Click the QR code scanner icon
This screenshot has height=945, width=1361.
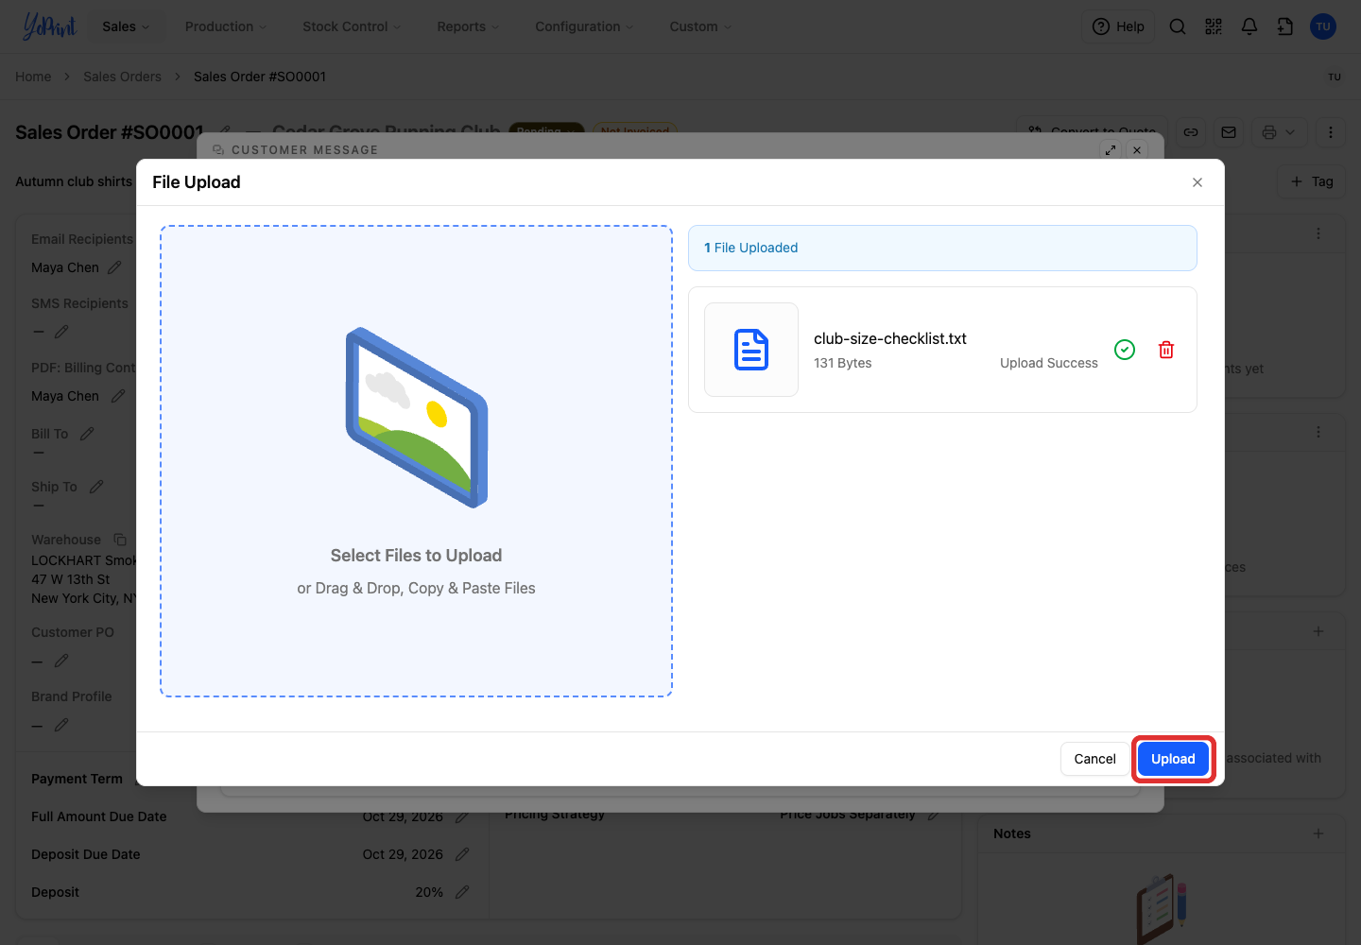pyautogui.click(x=1214, y=26)
